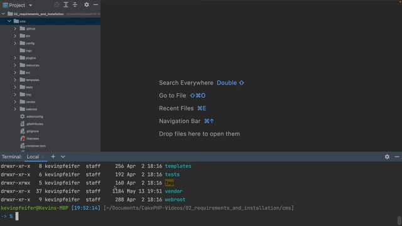Expand the bin folder
Screen dimensions: 402x226
pos(15,36)
